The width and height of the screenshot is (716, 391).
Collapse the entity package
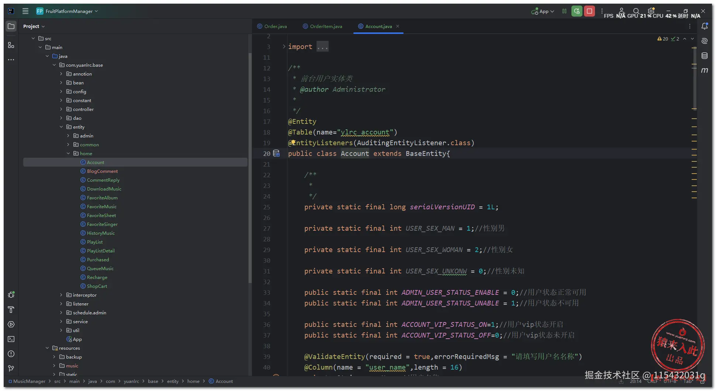pos(61,127)
